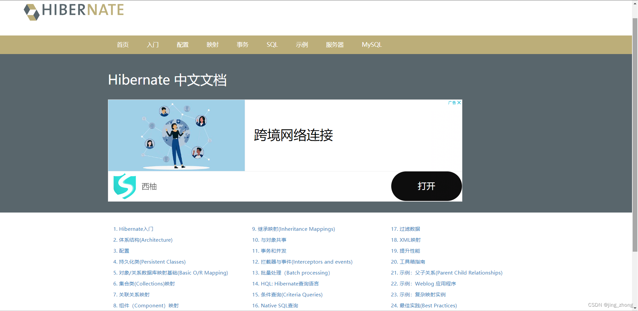Open the SQL nav item
638x311 pixels.
tap(272, 45)
